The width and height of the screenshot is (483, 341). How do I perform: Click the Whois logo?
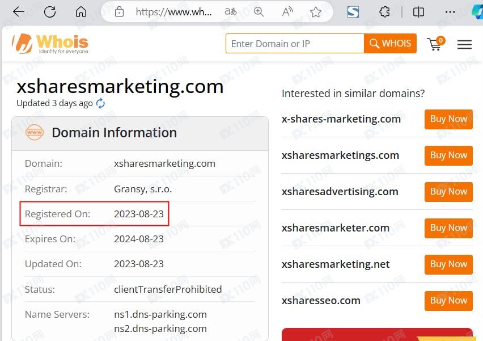pos(50,44)
